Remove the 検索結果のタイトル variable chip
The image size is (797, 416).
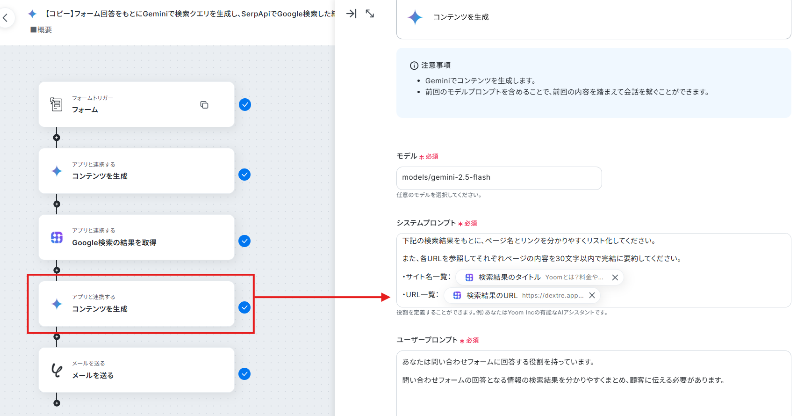tap(615, 277)
